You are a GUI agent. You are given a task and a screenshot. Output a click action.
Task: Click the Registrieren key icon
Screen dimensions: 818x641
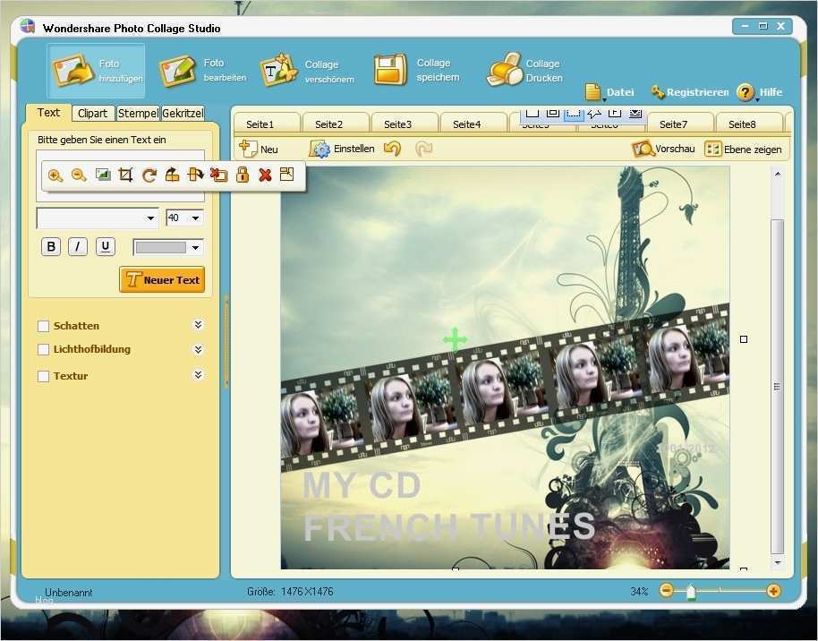657,92
